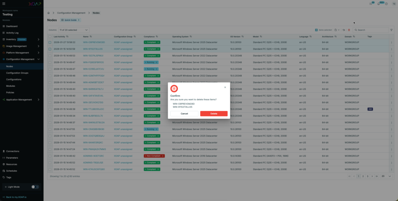Confirm deletion with the red Delete button
398x201 pixels.
click(214, 114)
